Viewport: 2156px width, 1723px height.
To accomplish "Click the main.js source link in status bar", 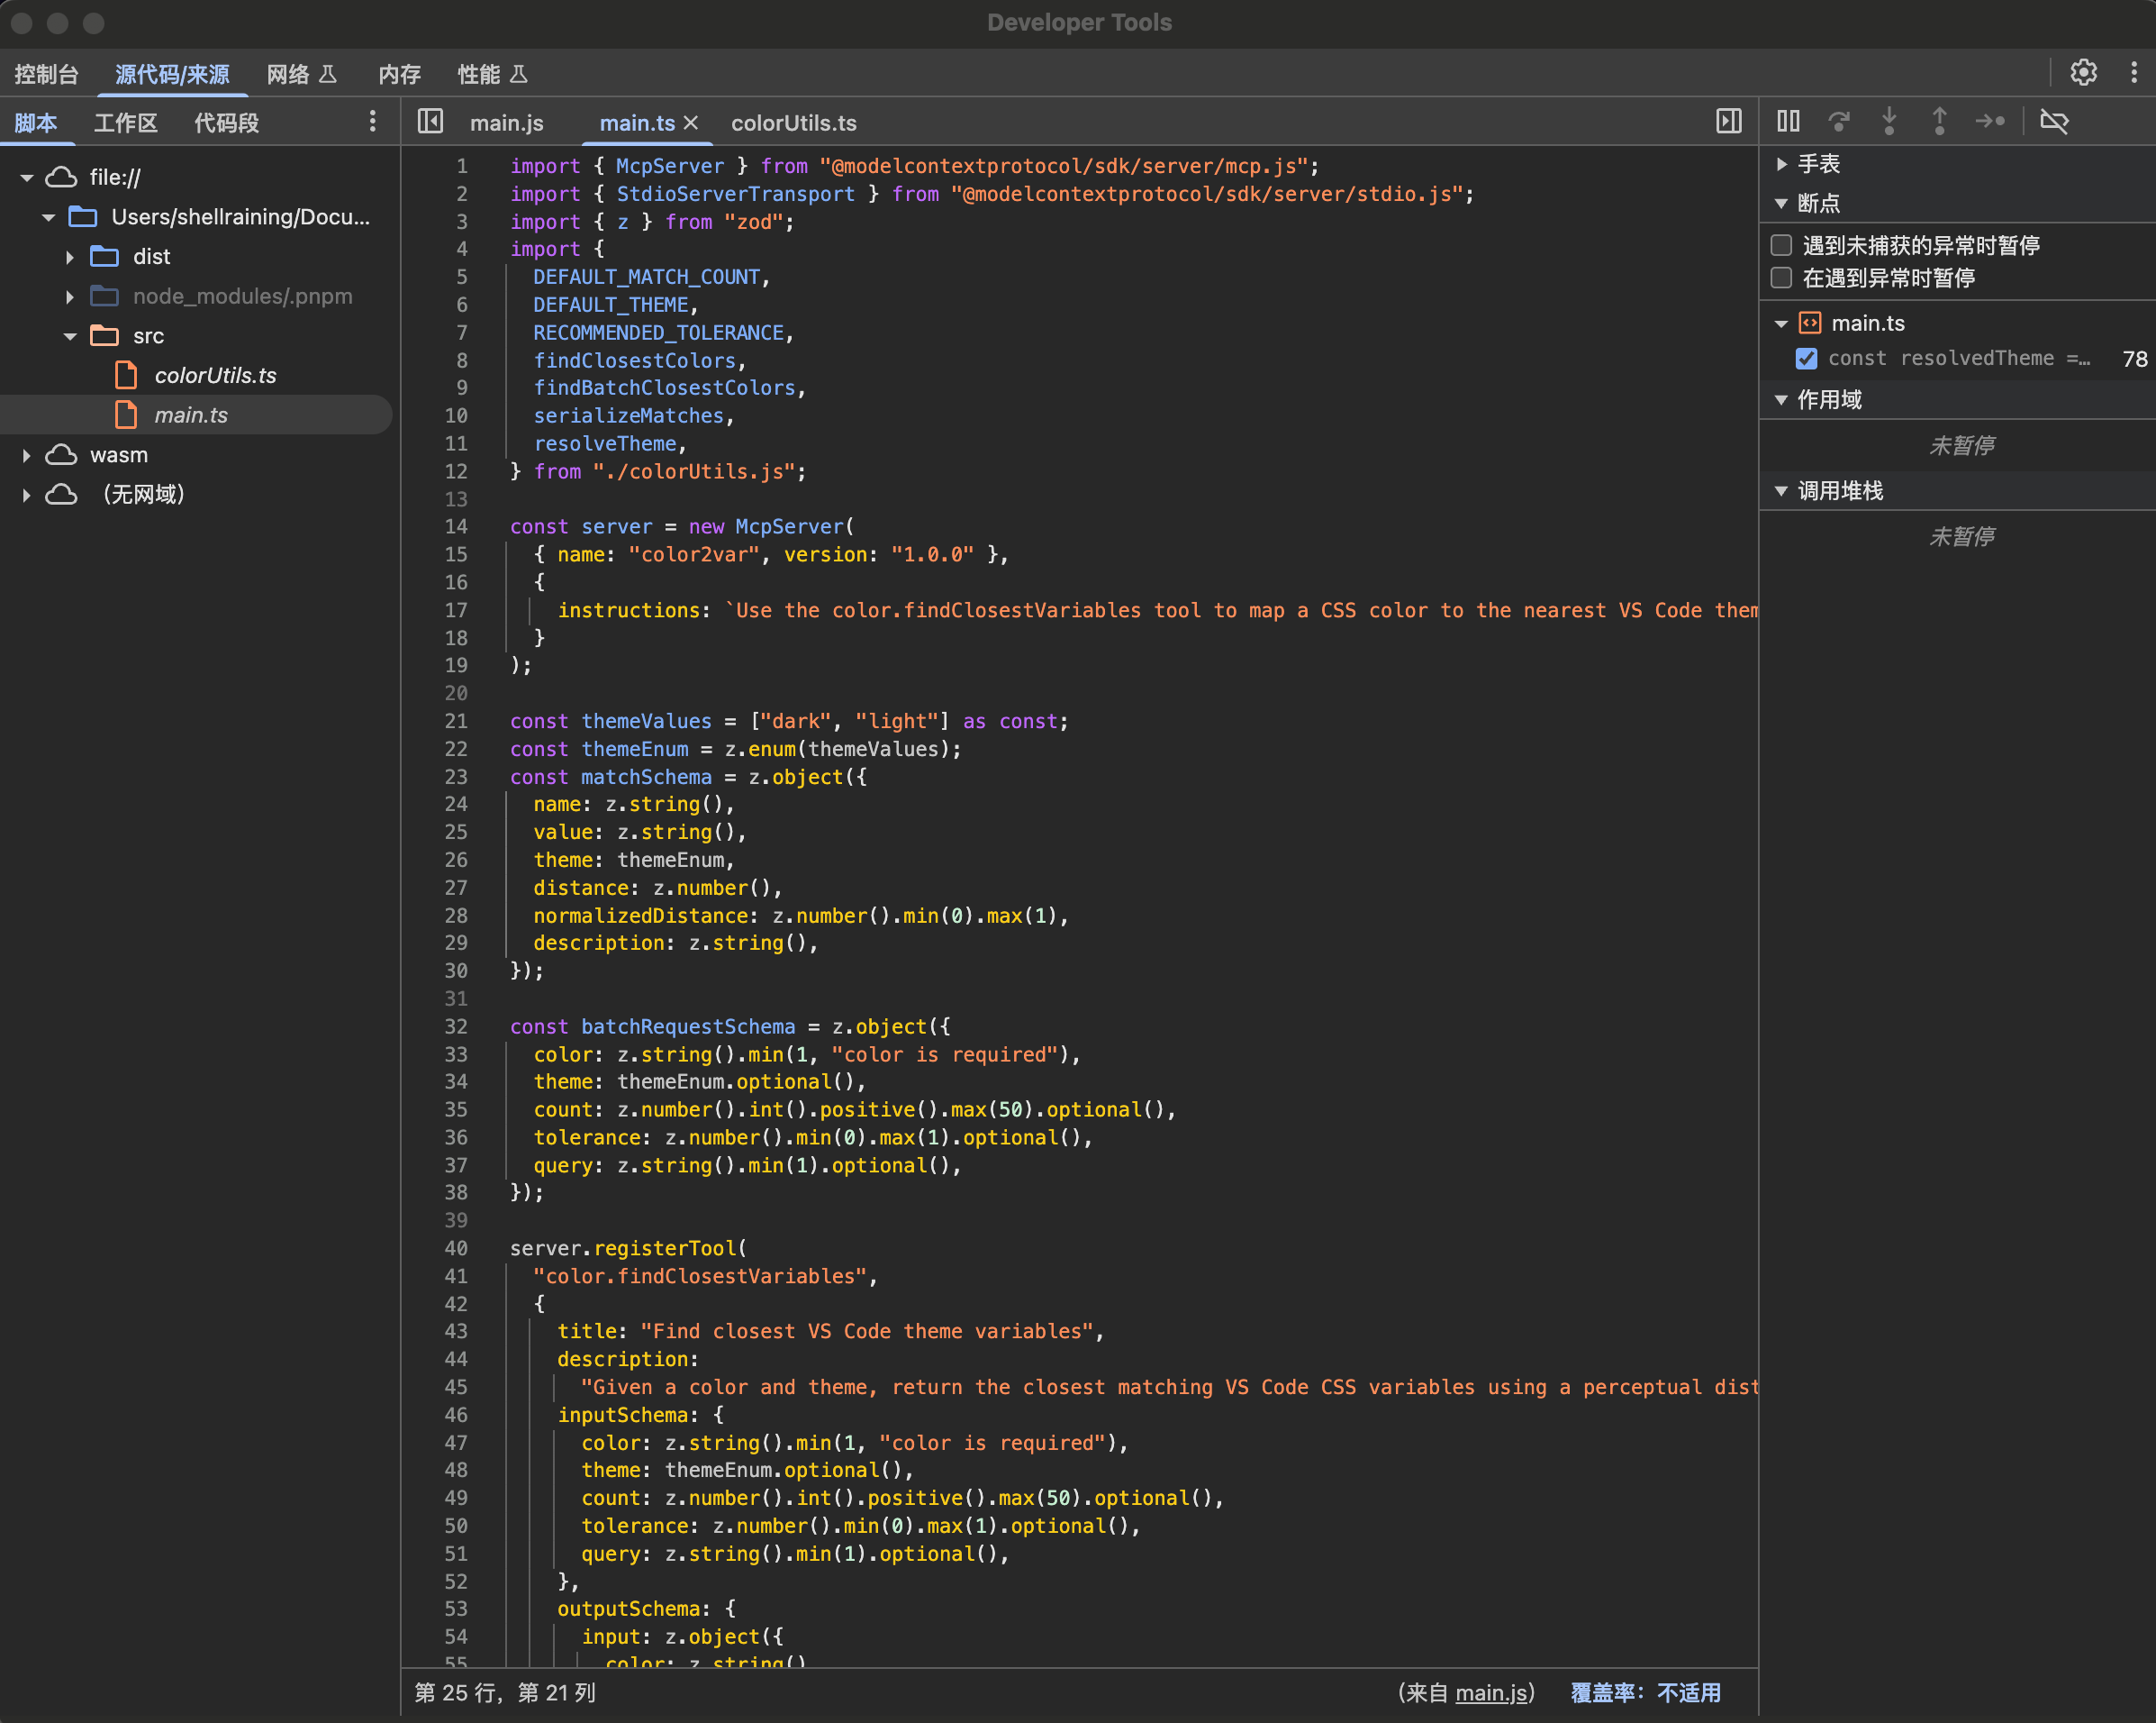I will tap(1490, 1692).
